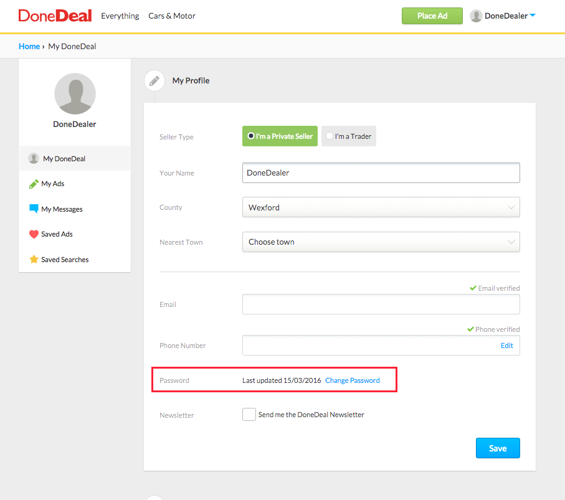Click the red heart Saved Ads icon
The height and width of the screenshot is (500, 565).
point(34,234)
